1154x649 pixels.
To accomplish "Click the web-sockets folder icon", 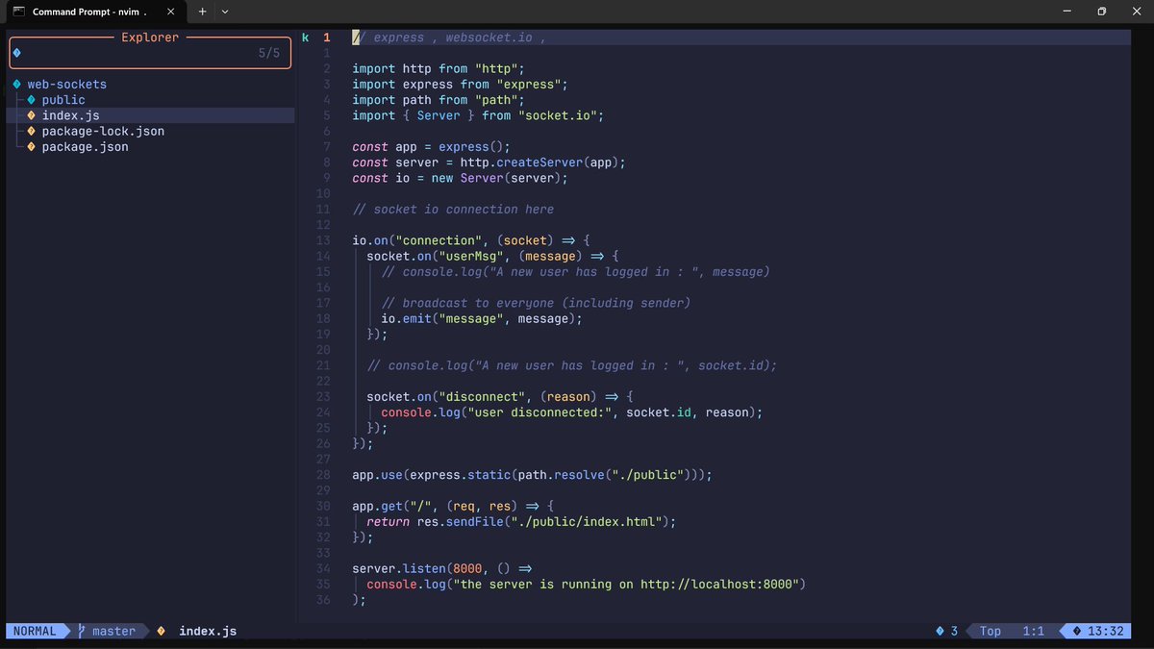I will click(17, 85).
